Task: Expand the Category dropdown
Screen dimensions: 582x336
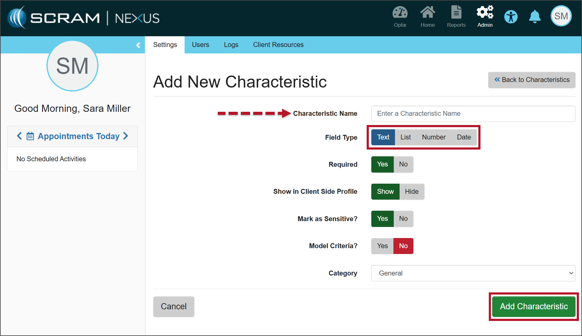Action: pyautogui.click(x=473, y=273)
